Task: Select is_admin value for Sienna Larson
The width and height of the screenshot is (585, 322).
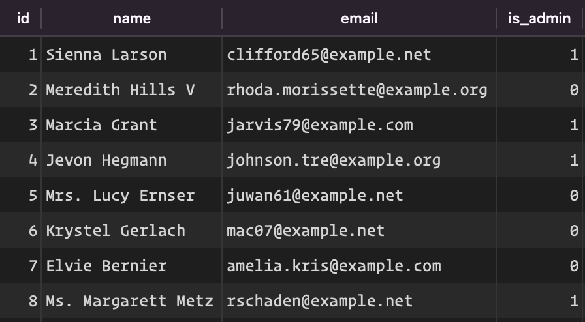Action: pyautogui.click(x=539, y=54)
